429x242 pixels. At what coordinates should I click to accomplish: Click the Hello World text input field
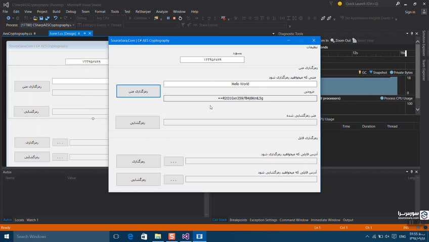coord(240,84)
